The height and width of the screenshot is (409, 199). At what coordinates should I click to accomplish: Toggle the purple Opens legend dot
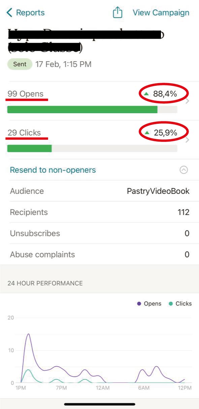click(139, 304)
